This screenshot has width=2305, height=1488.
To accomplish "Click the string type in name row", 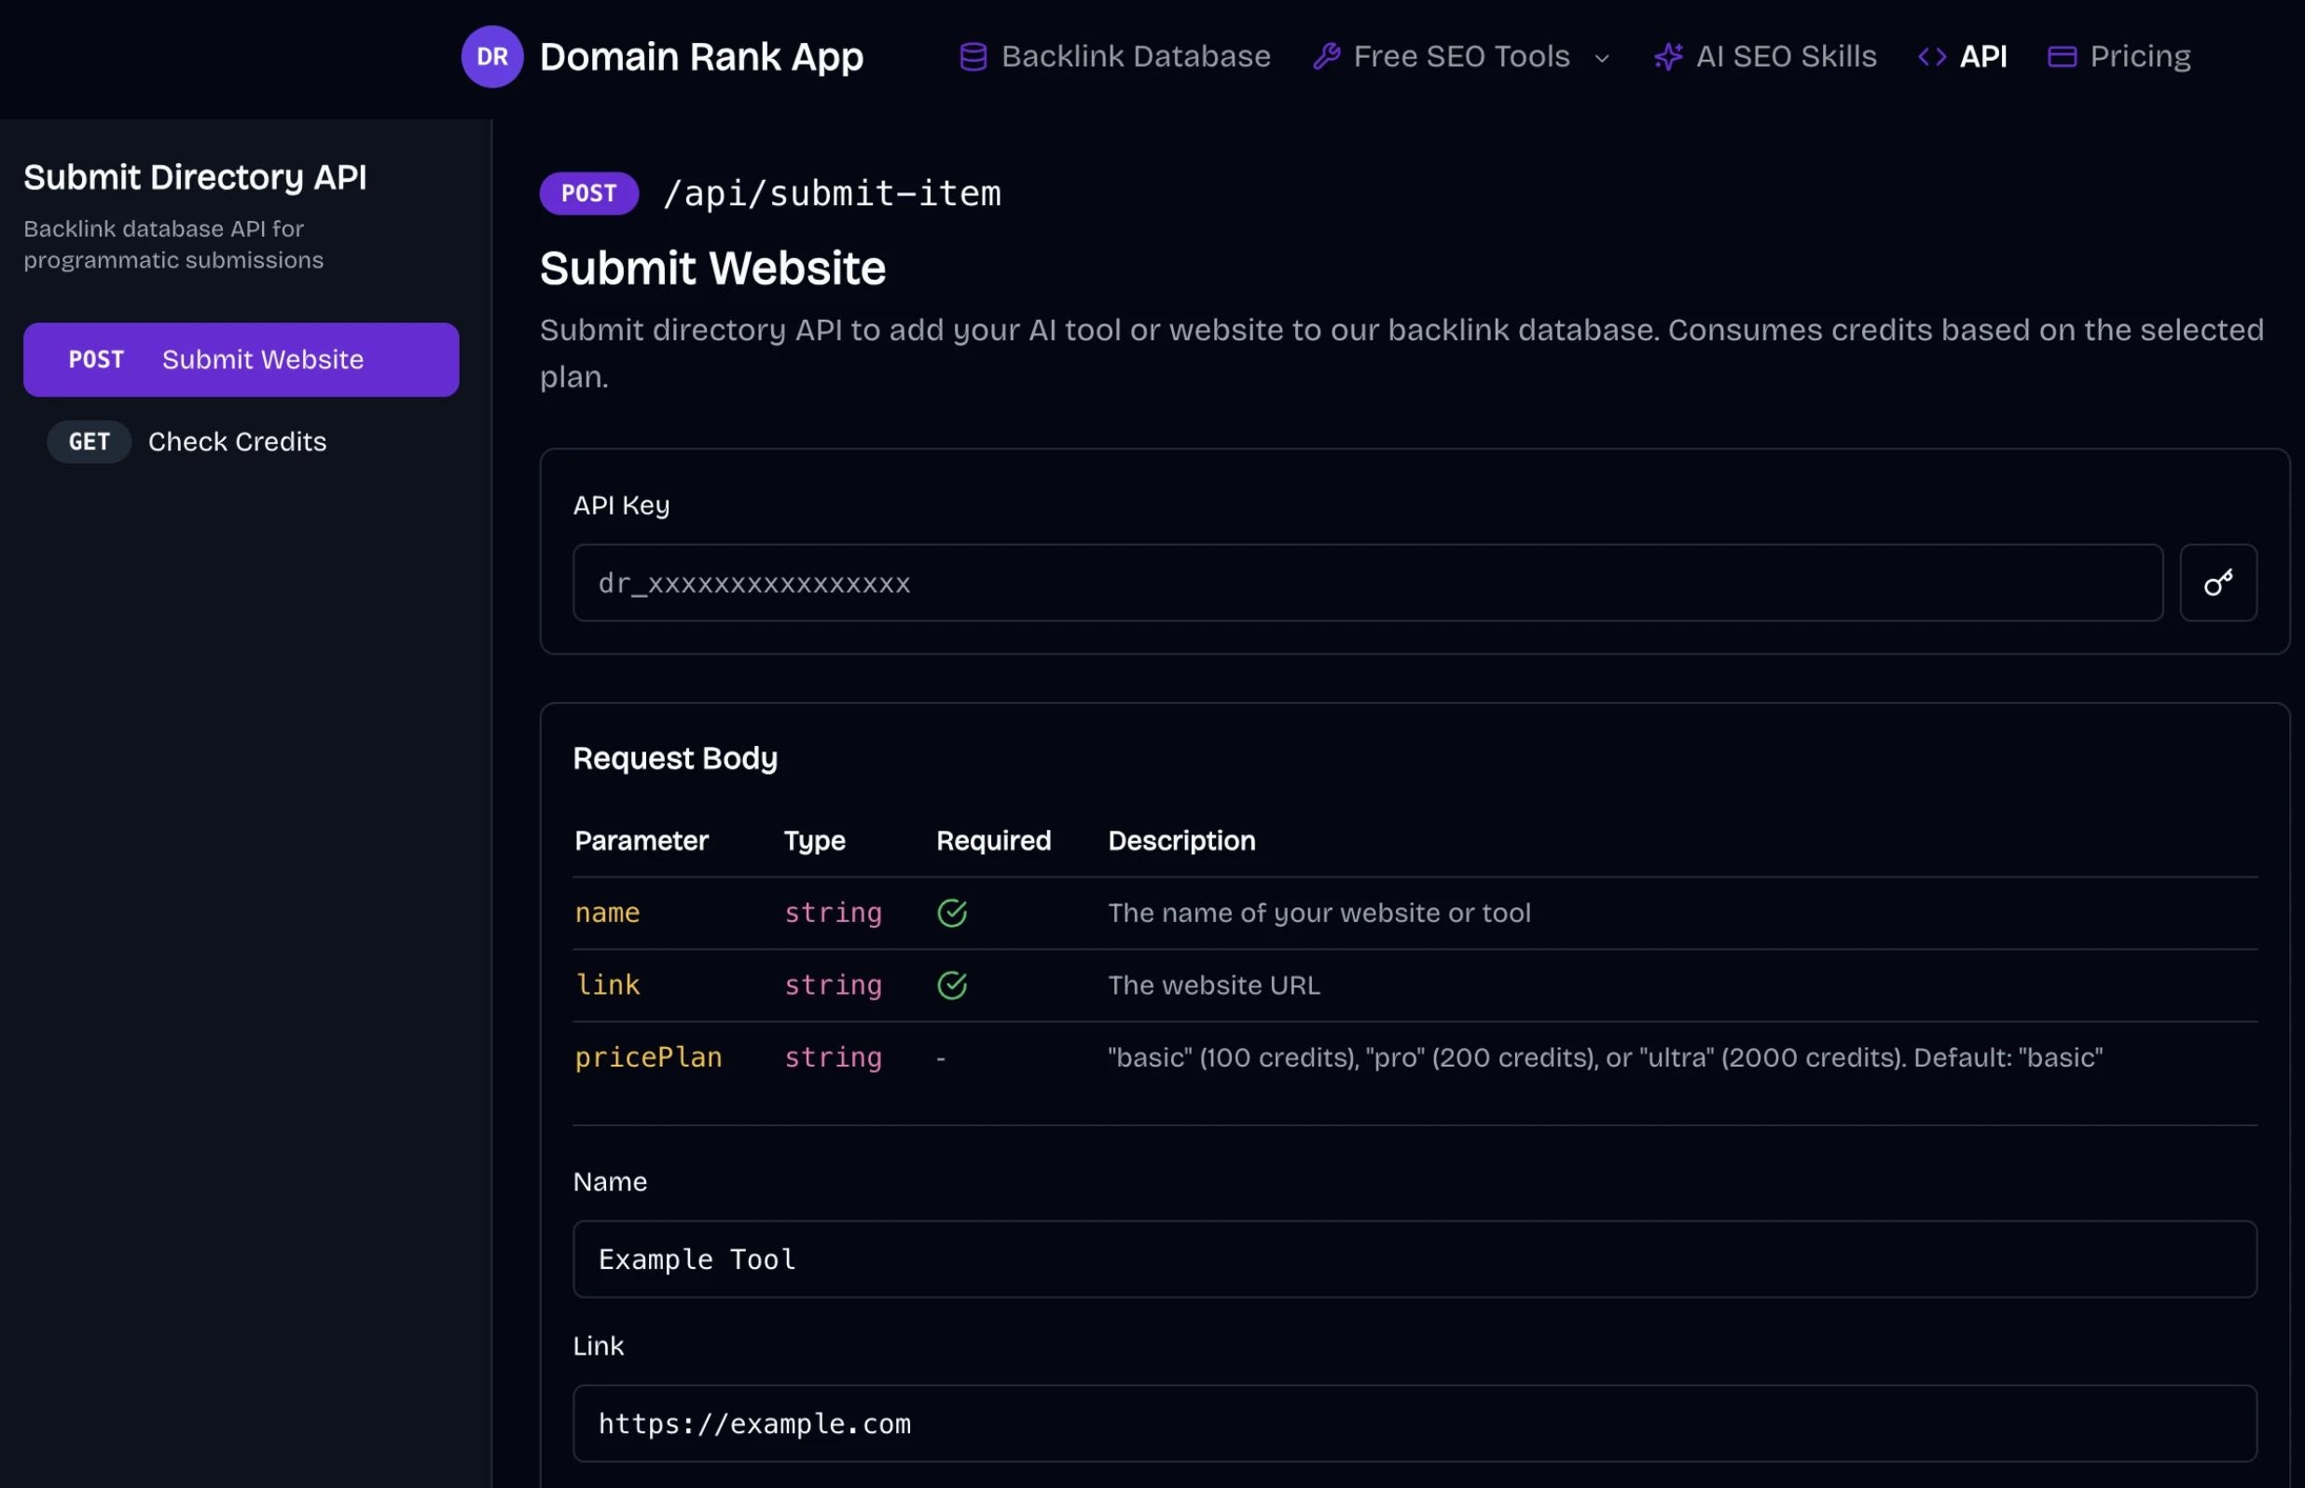I will click(833, 913).
